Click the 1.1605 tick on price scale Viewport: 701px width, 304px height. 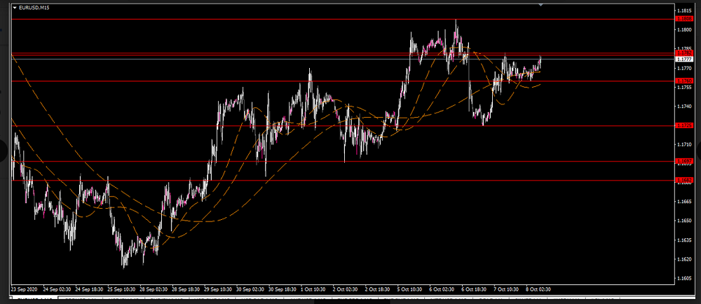point(686,278)
